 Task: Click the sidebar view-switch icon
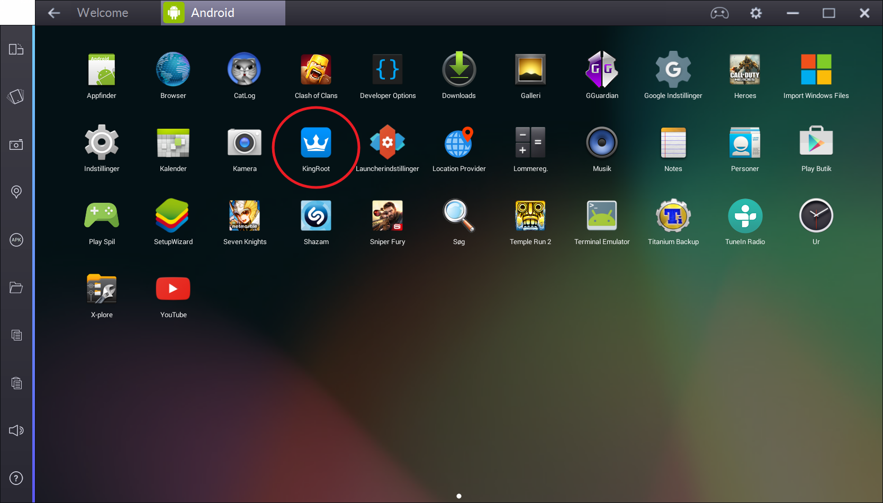[16, 49]
